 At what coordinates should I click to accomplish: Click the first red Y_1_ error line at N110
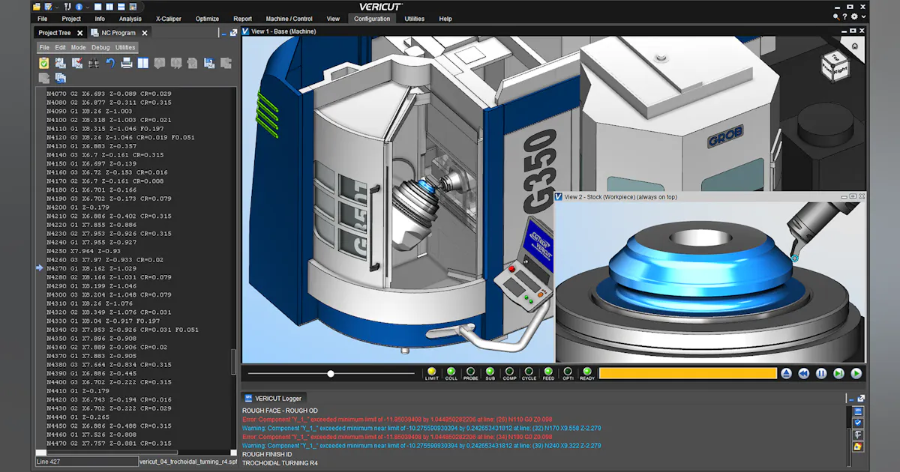pyautogui.click(x=395, y=420)
